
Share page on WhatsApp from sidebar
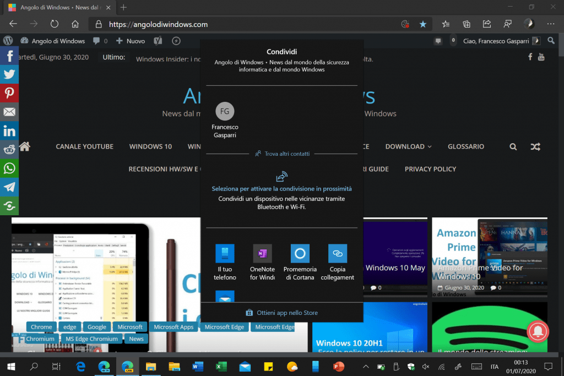[x=9, y=168]
